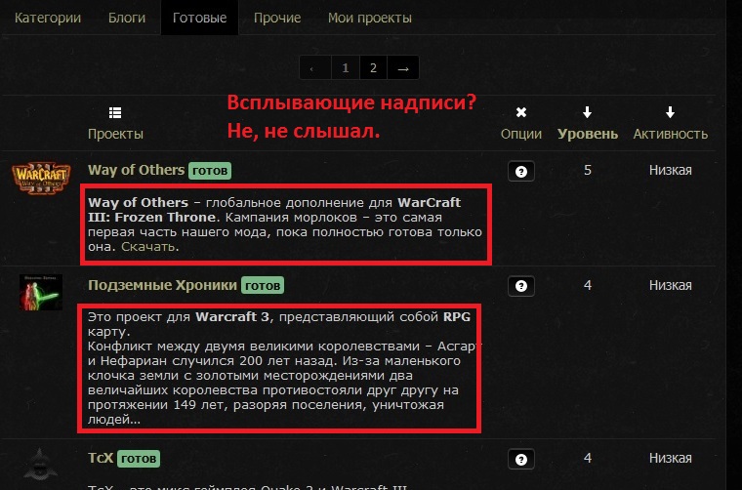Click the Way of Others description paragraph

(x=285, y=225)
